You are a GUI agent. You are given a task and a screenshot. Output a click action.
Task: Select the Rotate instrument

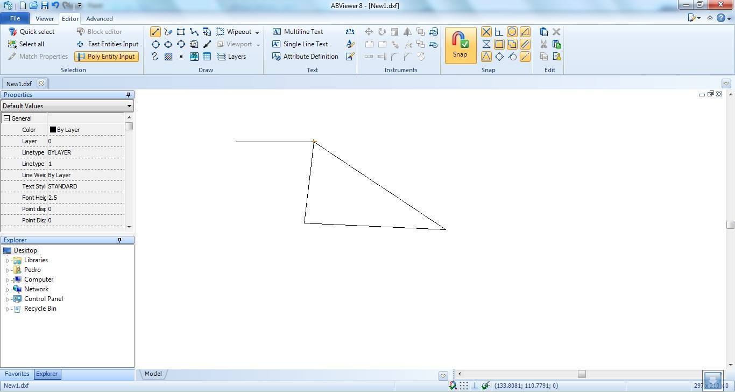point(381,31)
